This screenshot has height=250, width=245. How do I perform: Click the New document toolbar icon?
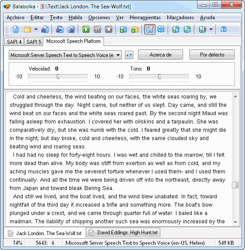point(16,29)
